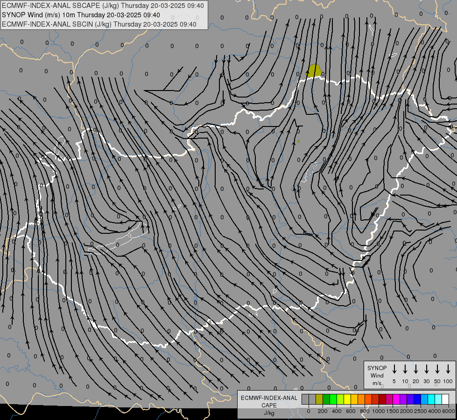
Task: Click the 400 tick label in CAPE legend
Action: (x=337, y=411)
